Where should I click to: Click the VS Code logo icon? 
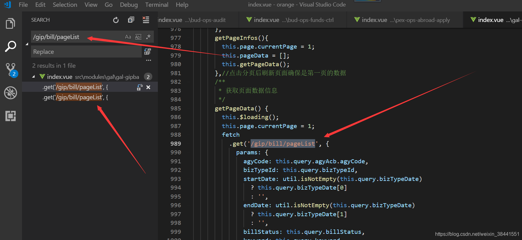[8, 5]
